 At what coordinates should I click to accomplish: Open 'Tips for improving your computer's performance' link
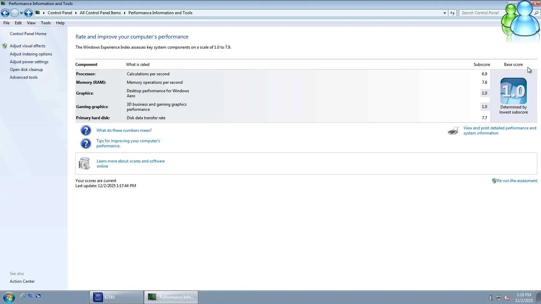point(128,143)
